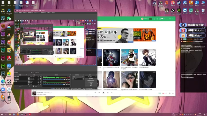Open source properties gear in the sources toolbar
The width and height of the screenshot is (207, 116).
point(33,86)
